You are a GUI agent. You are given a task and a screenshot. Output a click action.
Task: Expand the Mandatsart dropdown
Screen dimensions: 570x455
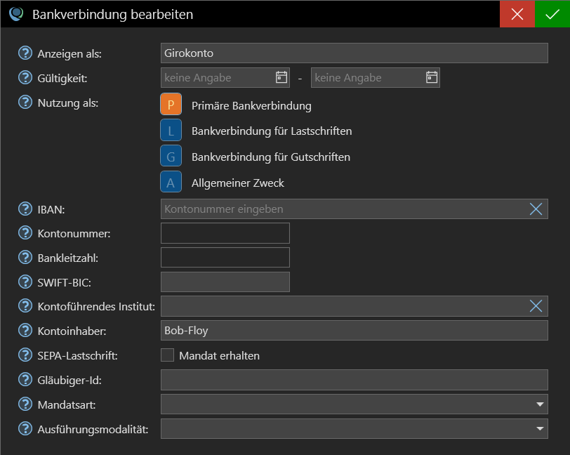tap(354, 404)
